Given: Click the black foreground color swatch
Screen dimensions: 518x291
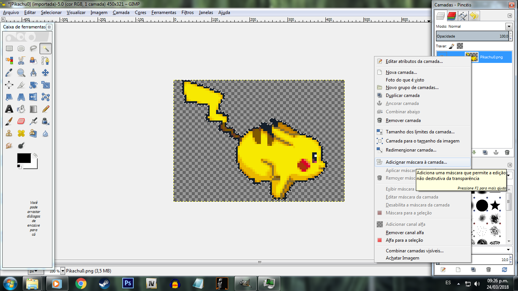Looking at the screenshot, I should 24,158.
